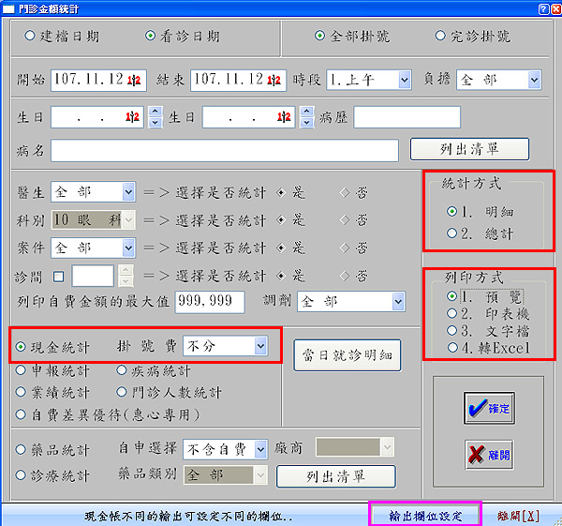The width and height of the screenshot is (562, 526).
Task: Expand the 時段 dropdown showing 1.上午
Action: (404, 81)
